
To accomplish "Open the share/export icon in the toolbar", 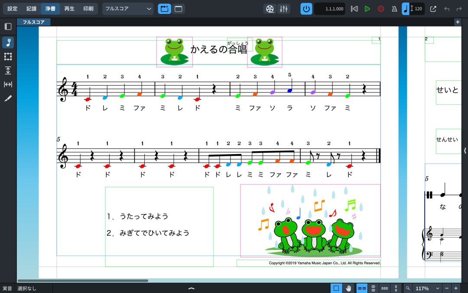I will coord(433,9).
